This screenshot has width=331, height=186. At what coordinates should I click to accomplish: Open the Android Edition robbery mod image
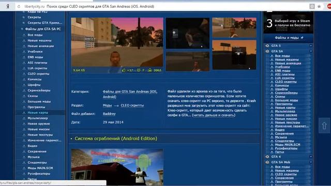coord(117,167)
